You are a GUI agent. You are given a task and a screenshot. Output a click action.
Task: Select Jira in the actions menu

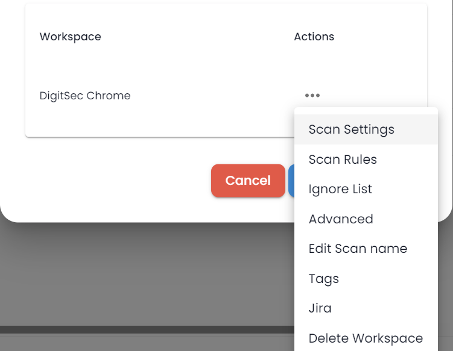(366, 308)
